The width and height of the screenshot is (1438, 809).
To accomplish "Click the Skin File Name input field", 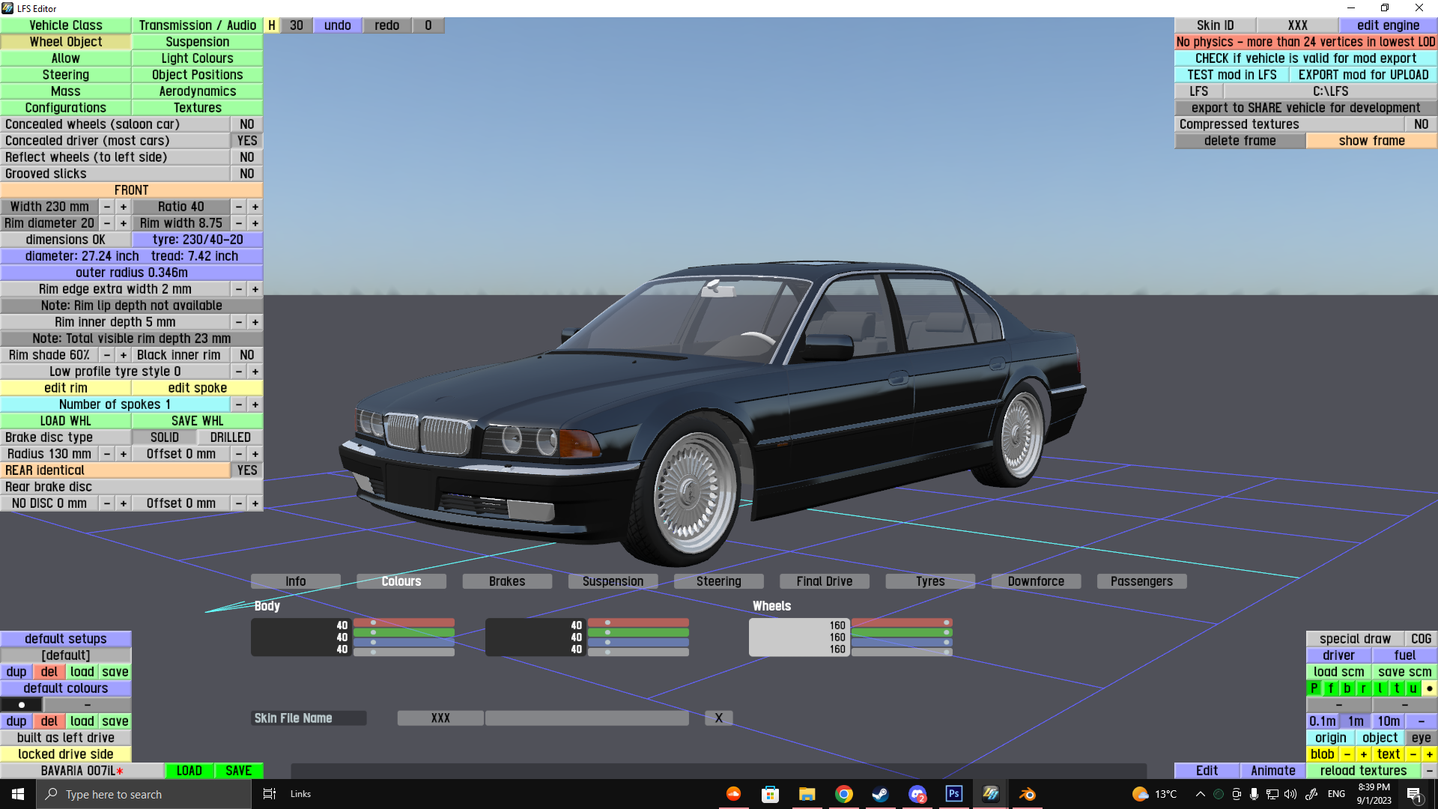I will coord(586,718).
